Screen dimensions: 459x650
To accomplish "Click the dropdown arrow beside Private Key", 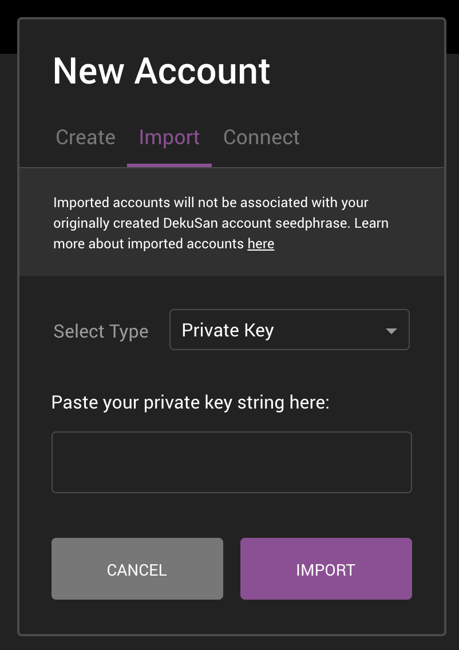I will pyautogui.click(x=391, y=331).
